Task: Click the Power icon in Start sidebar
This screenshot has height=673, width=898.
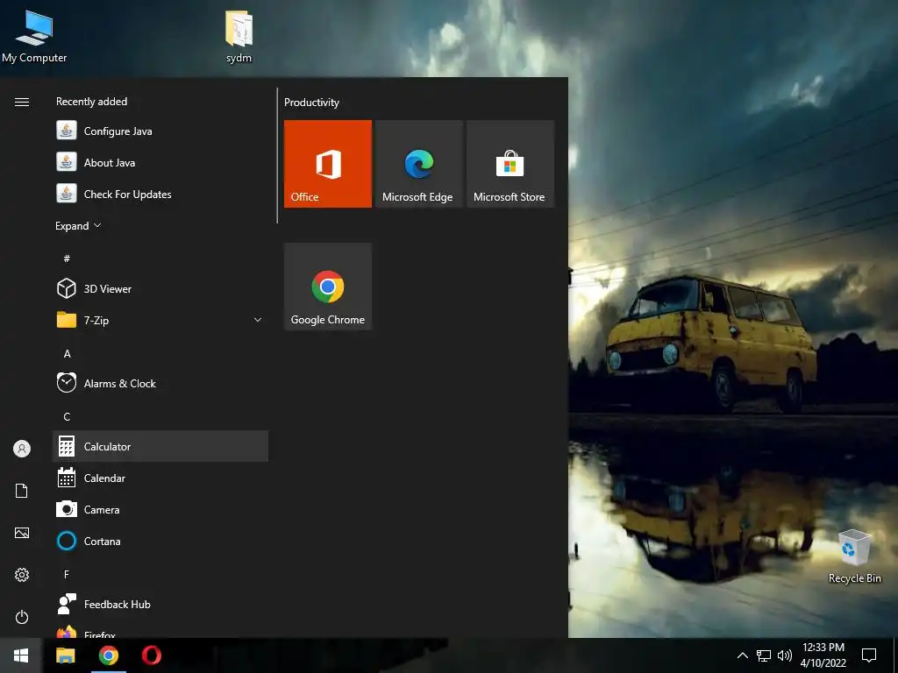Action: pyautogui.click(x=22, y=617)
